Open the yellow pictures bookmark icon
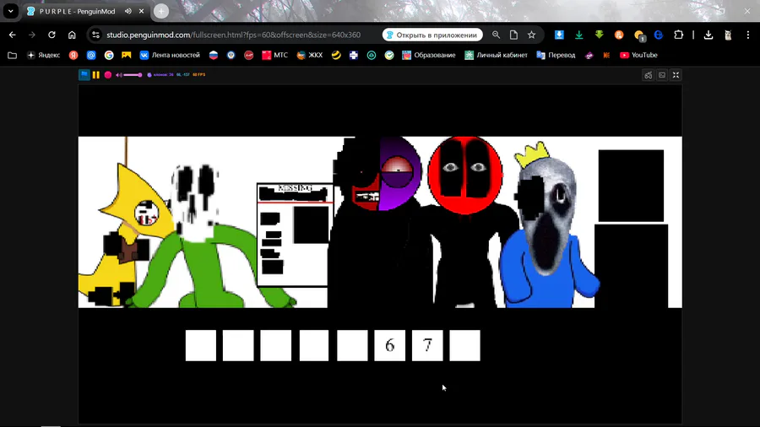Screen dimensions: 760x427 (127, 55)
